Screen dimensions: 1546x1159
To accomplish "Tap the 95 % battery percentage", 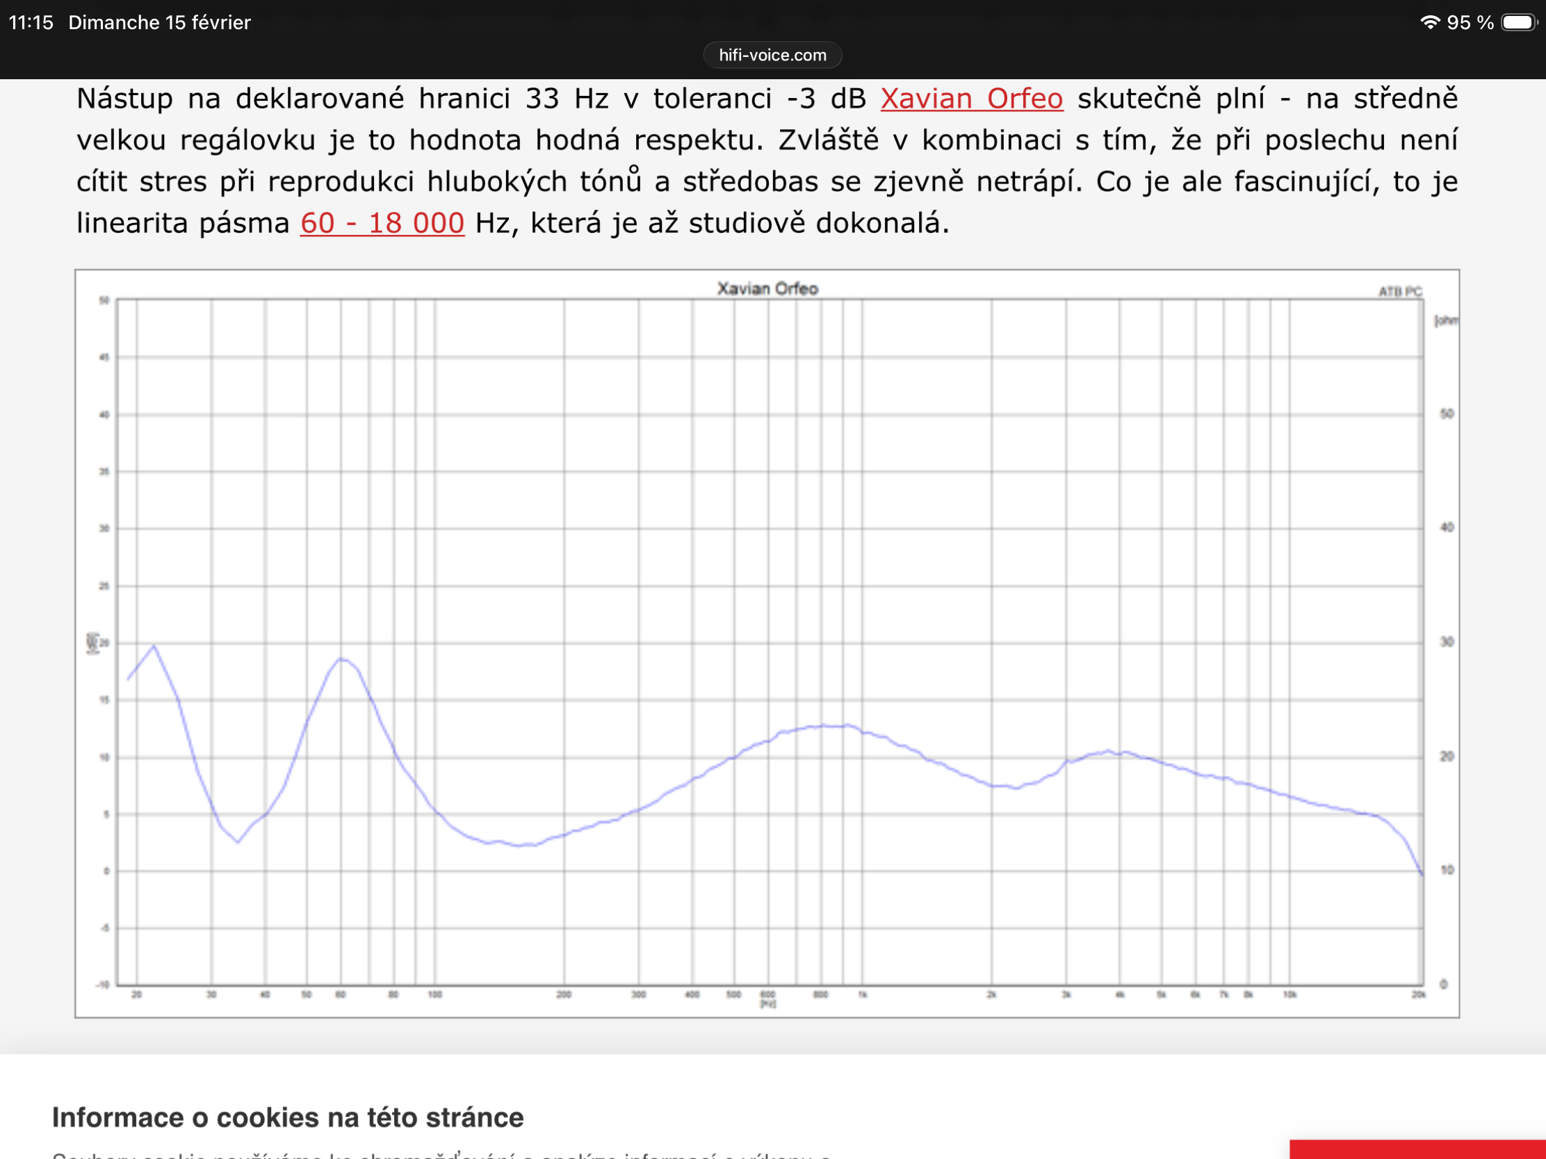I will pyautogui.click(x=1470, y=22).
